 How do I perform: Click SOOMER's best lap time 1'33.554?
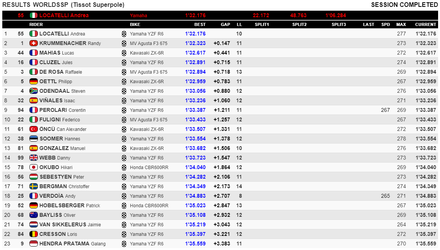tap(195, 139)
